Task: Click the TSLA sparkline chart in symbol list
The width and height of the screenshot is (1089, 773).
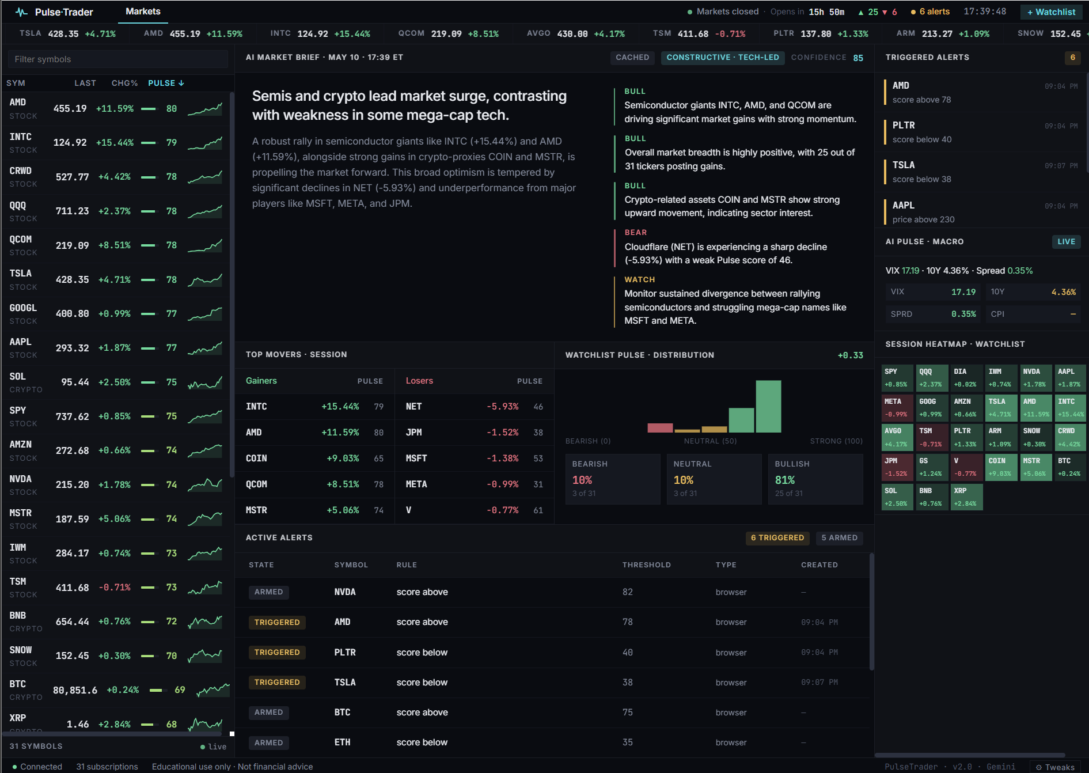Action: point(205,280)
